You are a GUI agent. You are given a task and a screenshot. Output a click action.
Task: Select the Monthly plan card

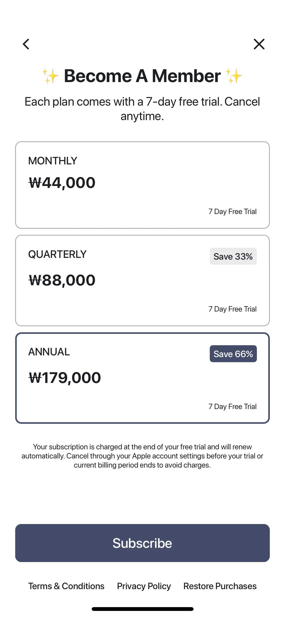pos(142,185)
